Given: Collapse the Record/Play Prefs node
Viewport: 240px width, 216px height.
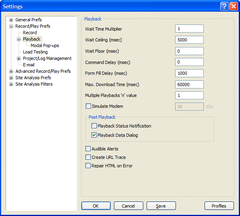Looking at the screenshot, I should (11, 26).
